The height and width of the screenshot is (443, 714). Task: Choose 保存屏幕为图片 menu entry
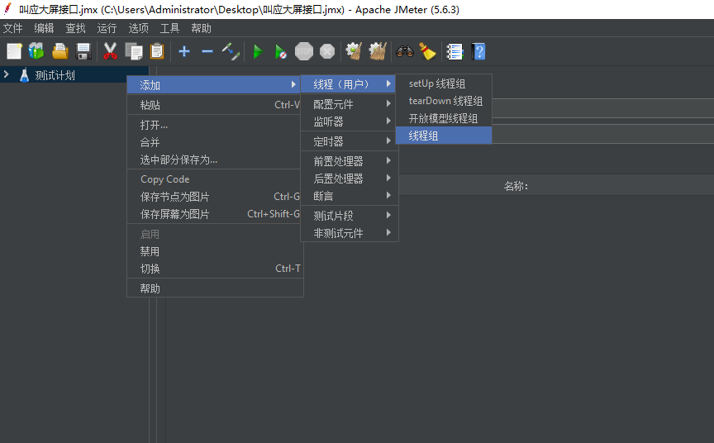(x=214, y=214)
